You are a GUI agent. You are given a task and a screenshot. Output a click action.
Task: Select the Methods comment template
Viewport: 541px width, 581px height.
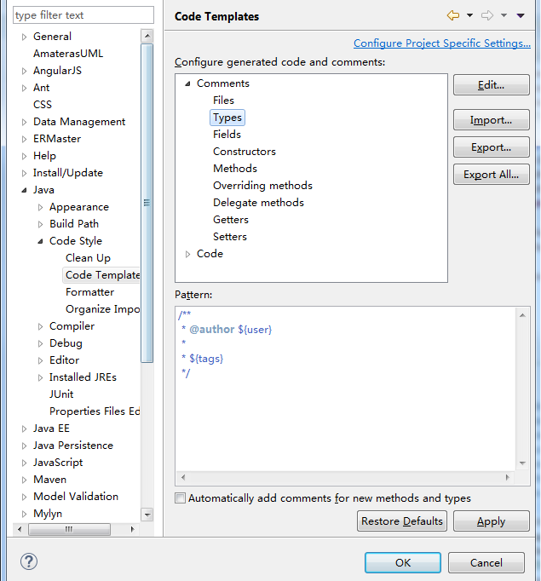235,169
